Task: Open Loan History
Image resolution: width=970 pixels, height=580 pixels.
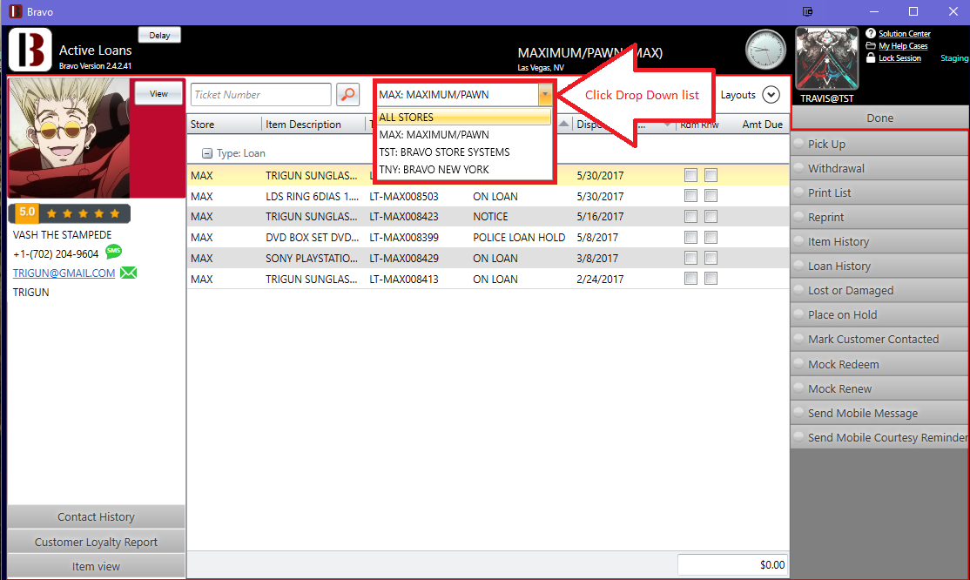Action: point(879,266)
